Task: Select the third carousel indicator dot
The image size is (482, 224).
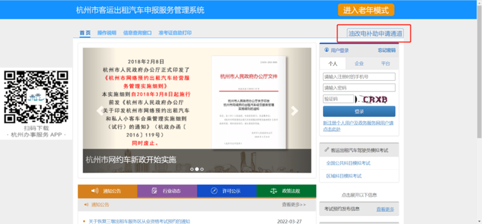Action: 202,169
